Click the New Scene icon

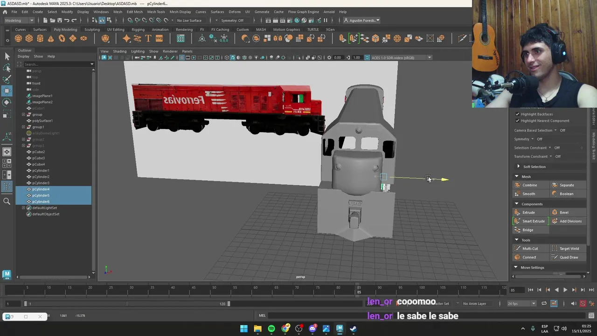pyautogui.click(x=45, y=20)
